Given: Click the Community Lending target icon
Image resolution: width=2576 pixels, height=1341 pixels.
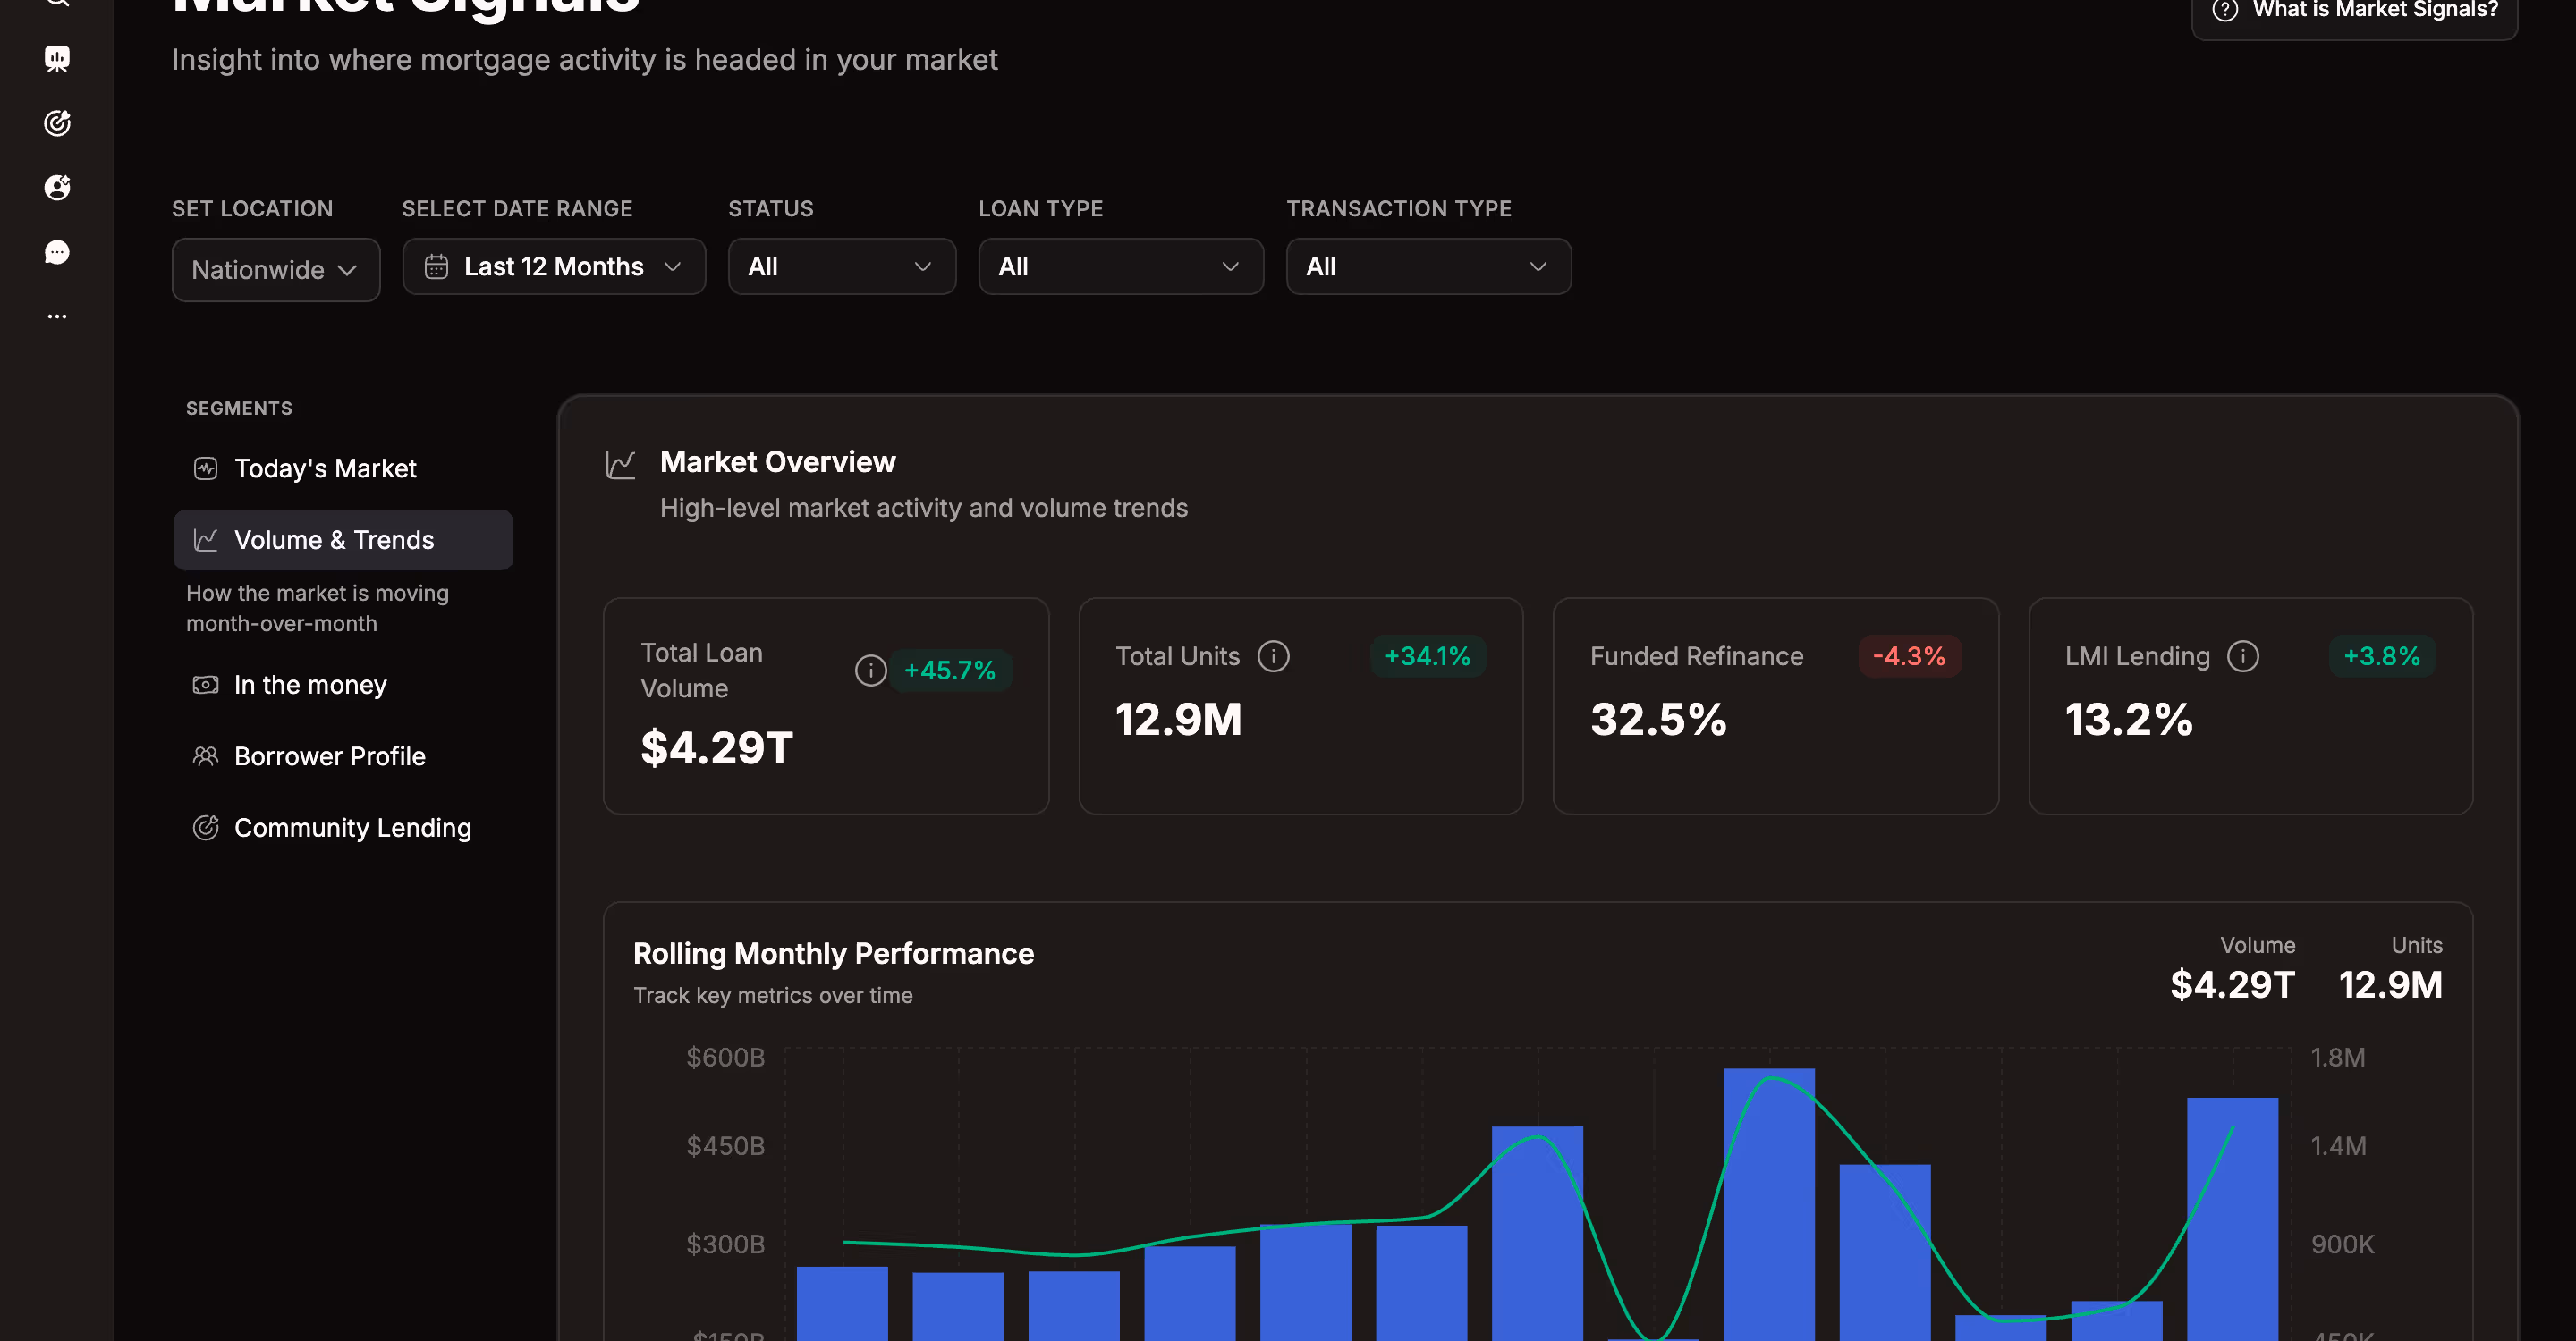Looking at the screenshot, I should tap(205, 827).
